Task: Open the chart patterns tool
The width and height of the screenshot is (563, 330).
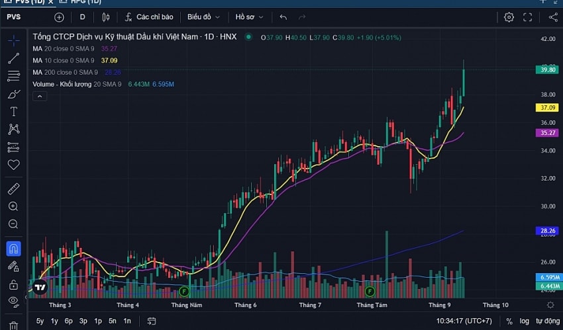Action: (x=14, y=129)
